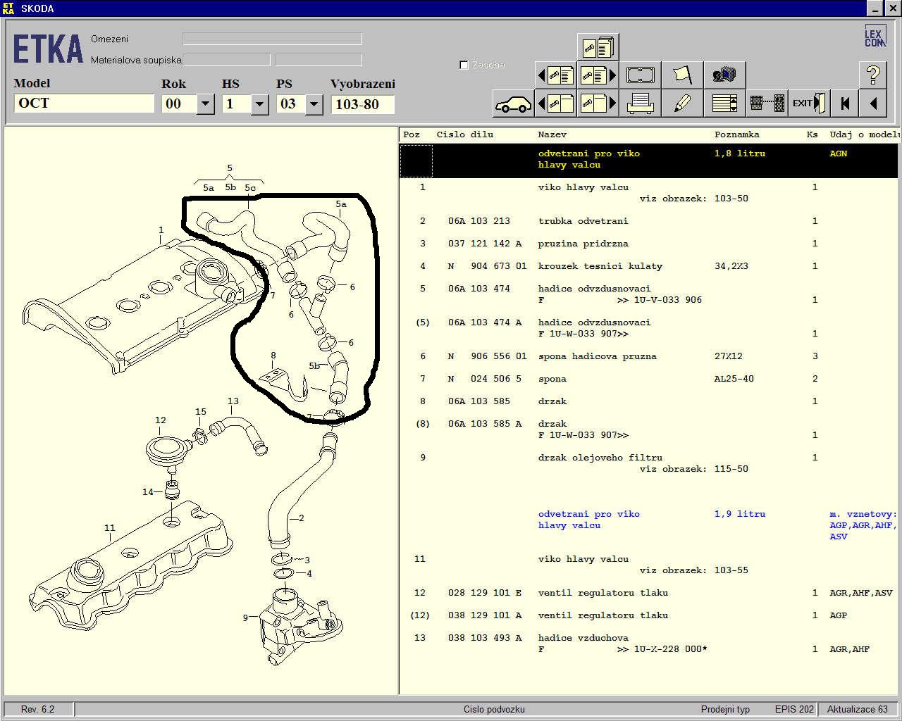
Task: Click part label 2 on diagram hose
Action: [301, 518]
